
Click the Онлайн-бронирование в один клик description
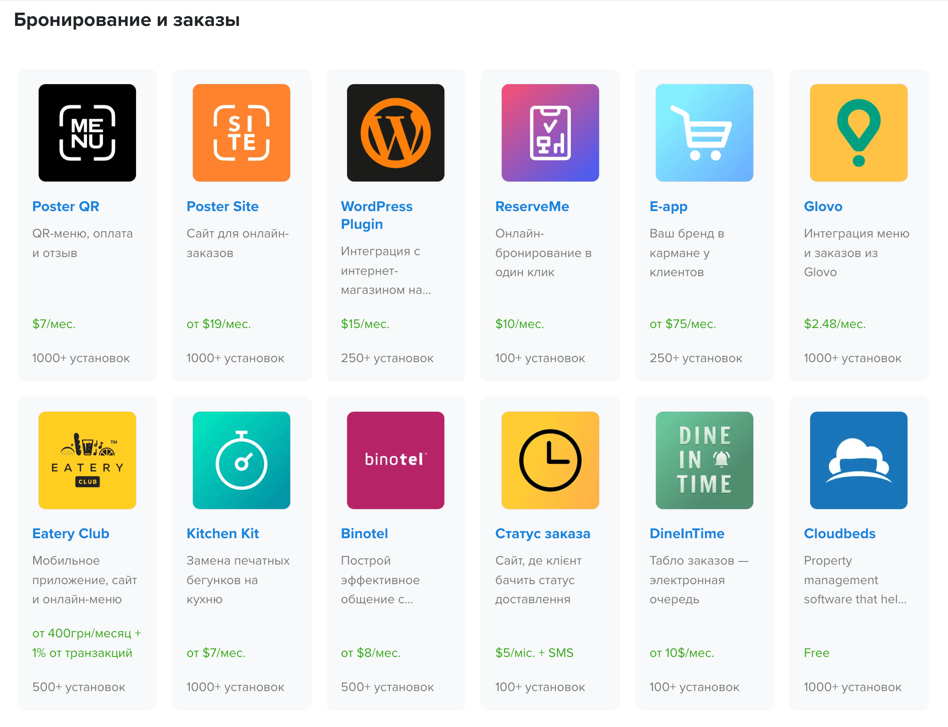click(x=543, y=253)
